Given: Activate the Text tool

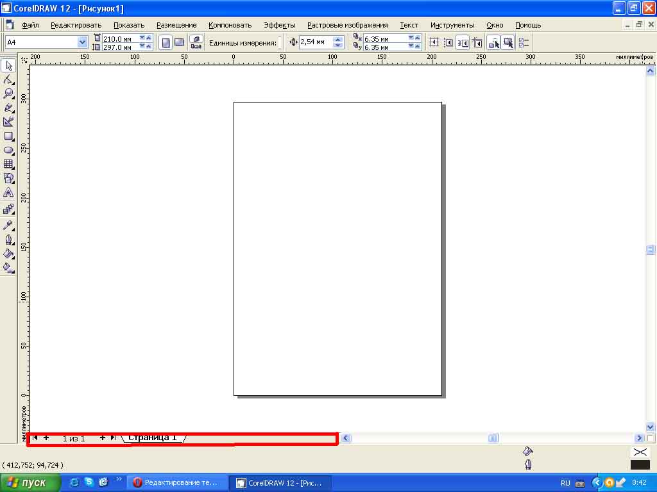Looking at the screenshot, I should tap(8, 192).
